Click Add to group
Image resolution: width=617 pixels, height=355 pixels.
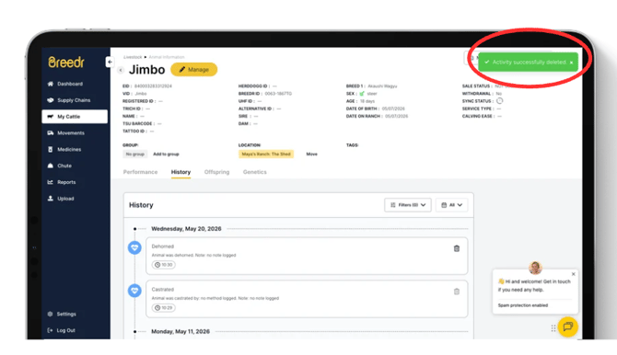pyautogui.click(x=166, y=155)
